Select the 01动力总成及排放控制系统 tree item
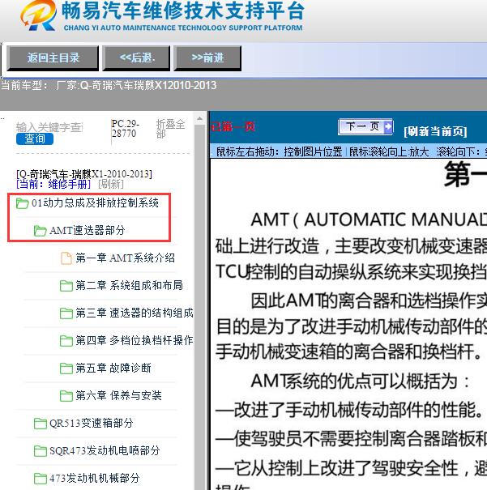The height and width of the screenshot is (490, 487). tap(95, 203)
